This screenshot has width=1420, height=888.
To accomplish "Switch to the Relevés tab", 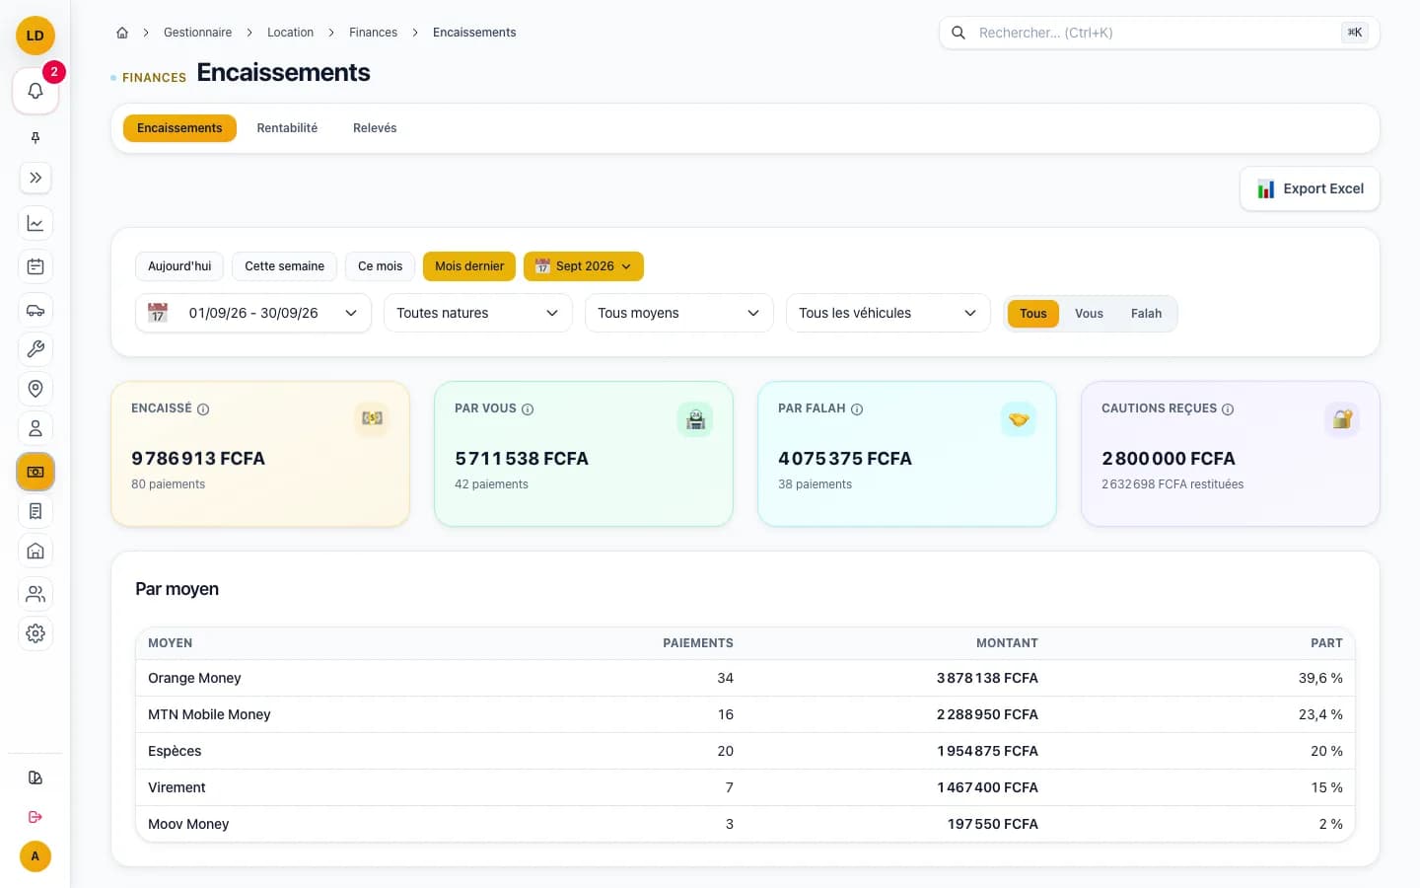I will point(375,128).
